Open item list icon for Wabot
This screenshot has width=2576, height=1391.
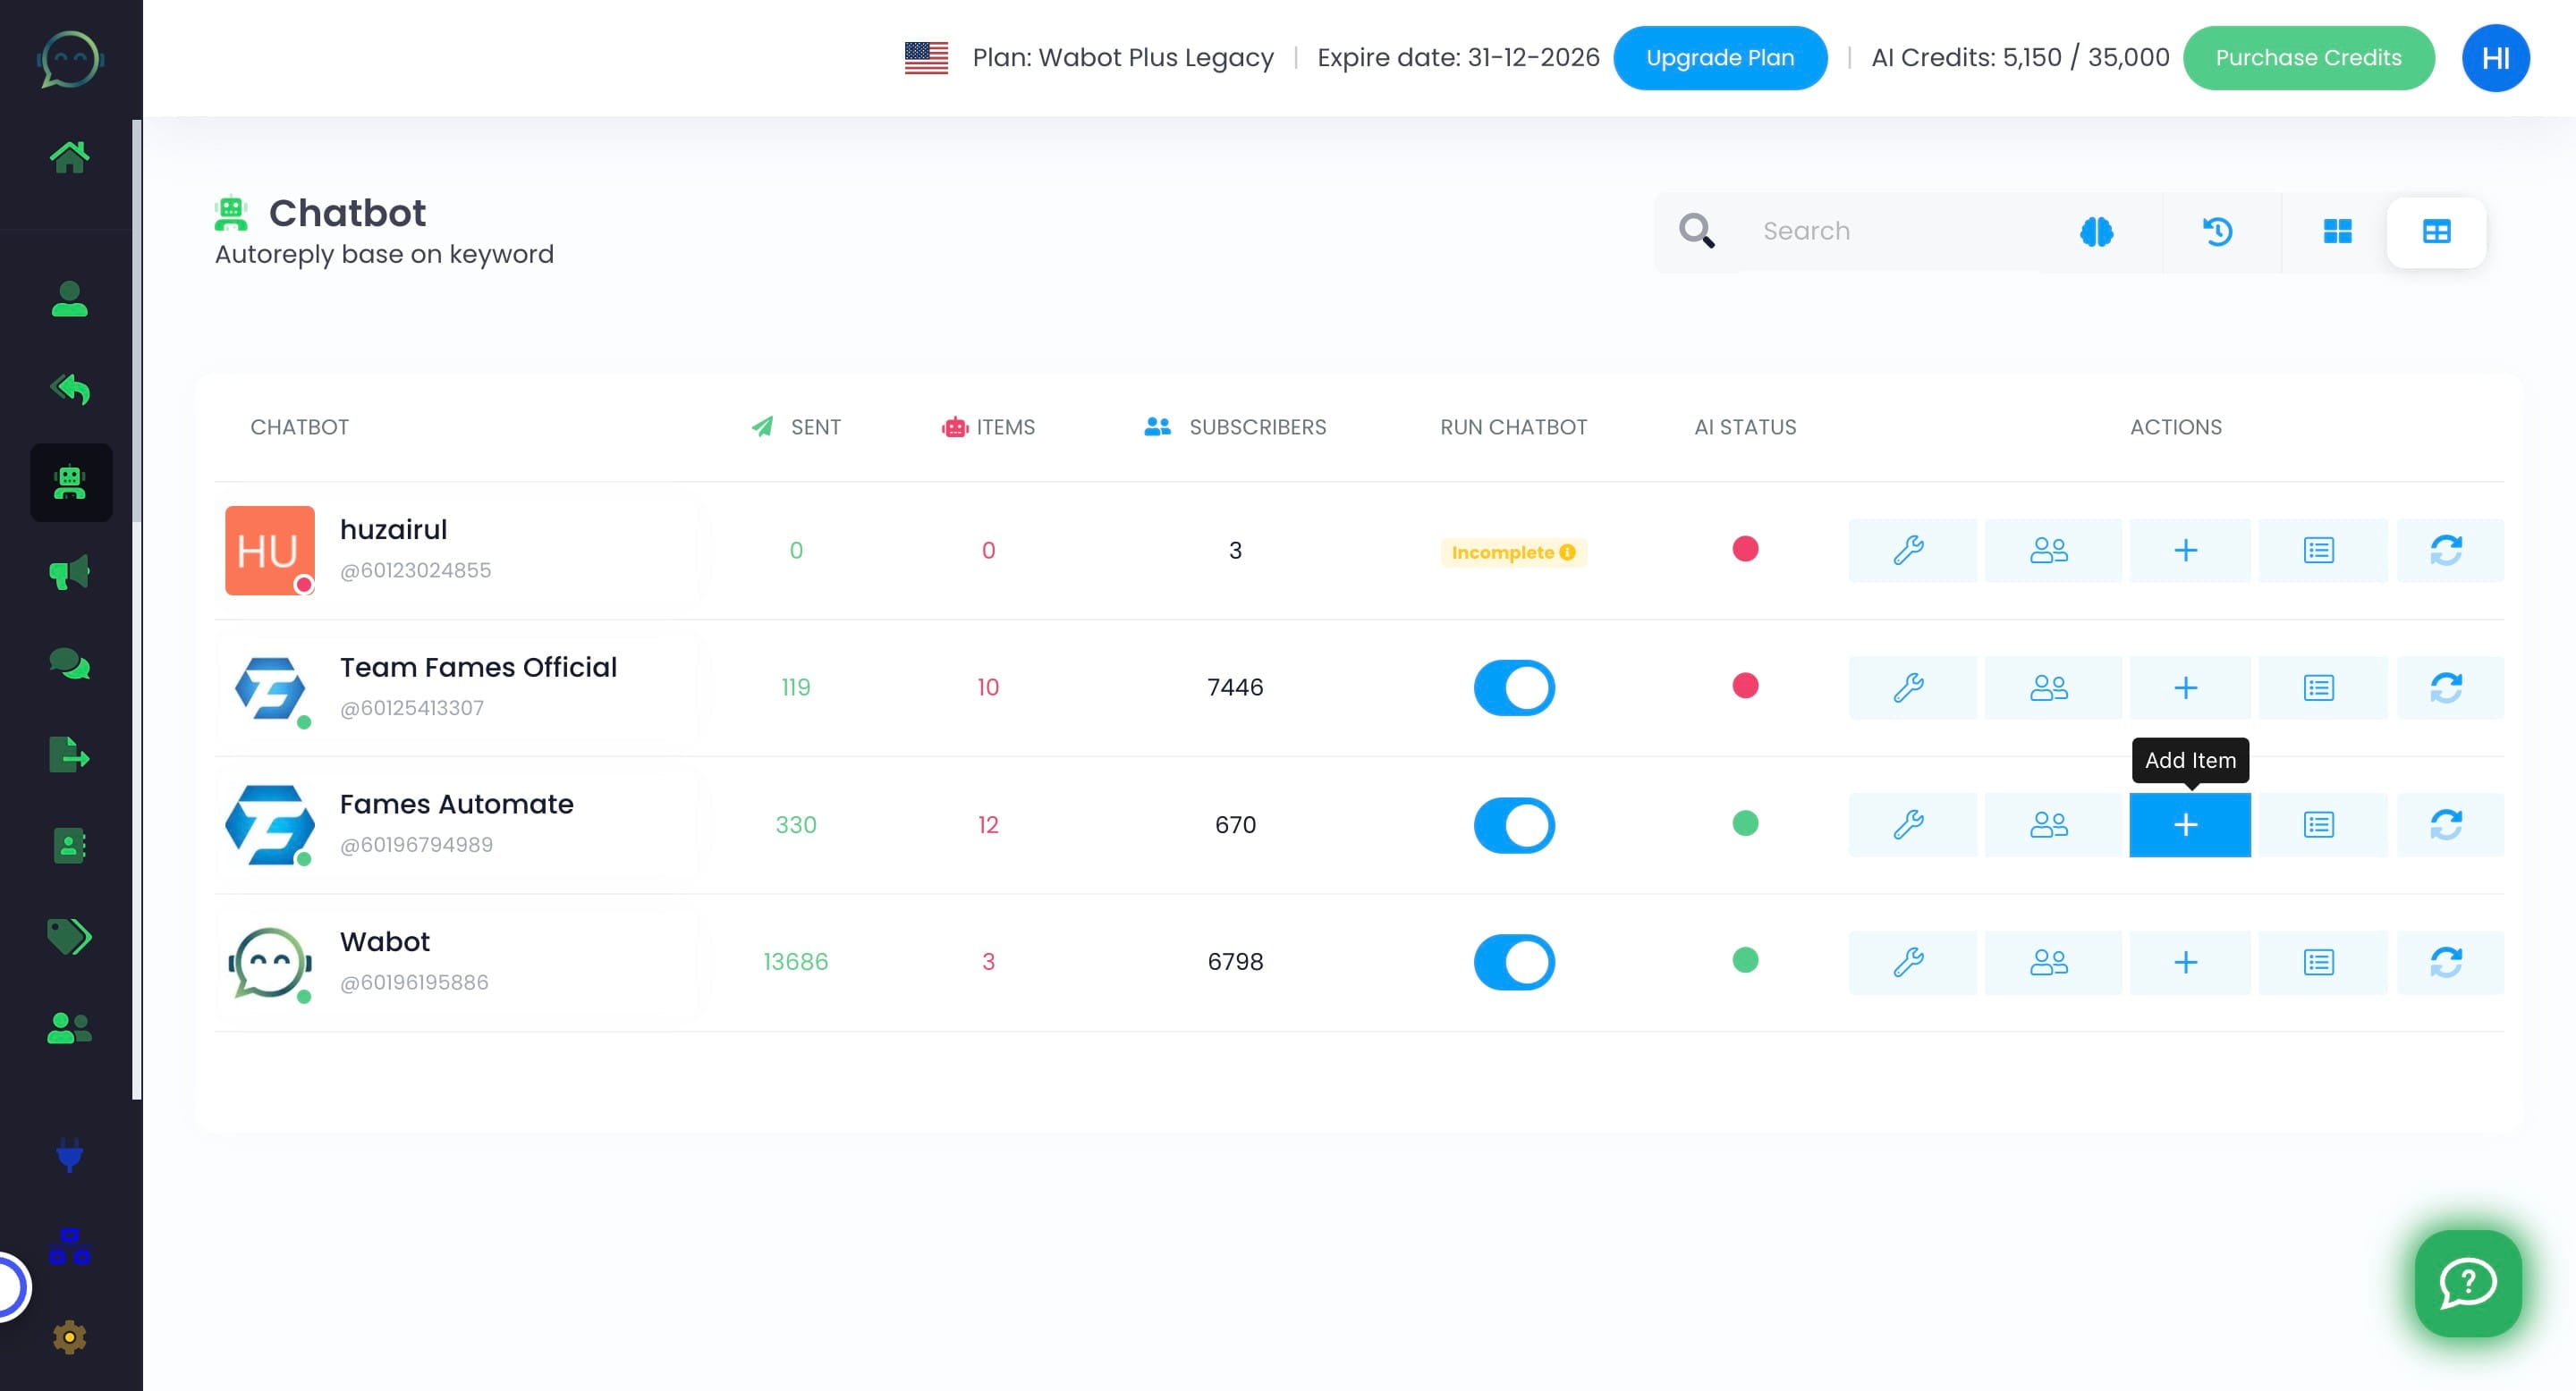pyautogui.click(x=2318, y=962)
